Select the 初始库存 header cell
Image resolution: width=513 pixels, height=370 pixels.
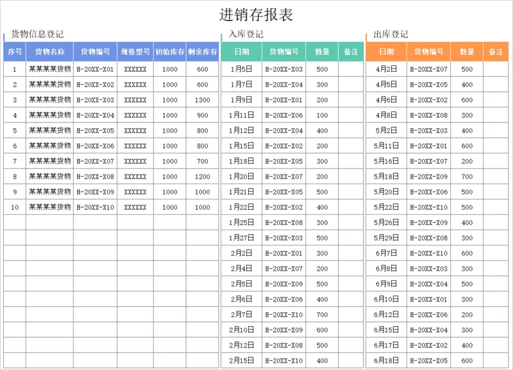pyautogui.click(x=170, y=52)
